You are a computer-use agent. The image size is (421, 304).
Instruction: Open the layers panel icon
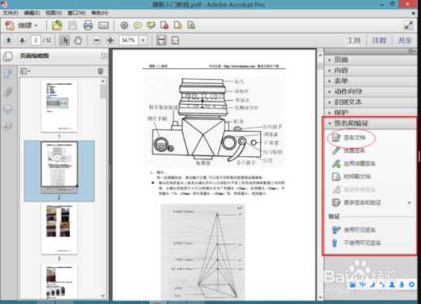tap(8, 109)
